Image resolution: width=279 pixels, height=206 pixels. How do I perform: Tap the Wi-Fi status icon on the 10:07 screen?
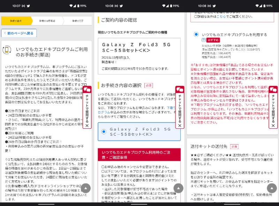coord(71,6)
